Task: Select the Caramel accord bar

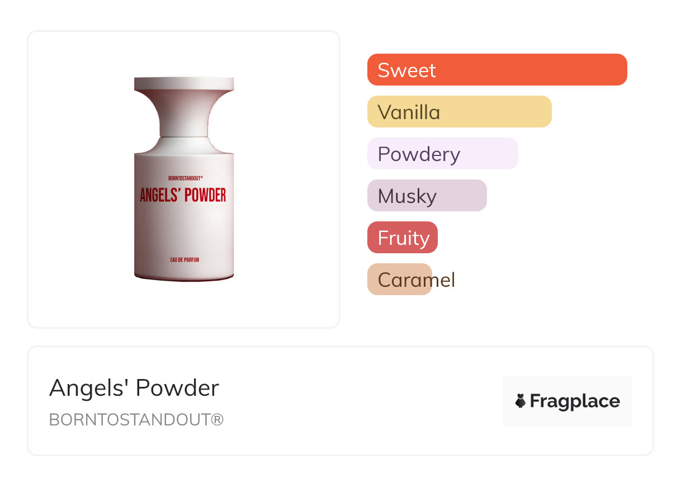Action: [399, 280]
